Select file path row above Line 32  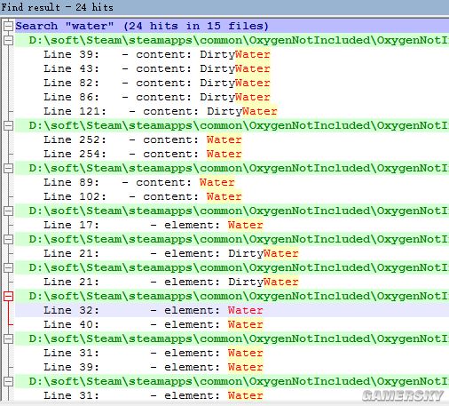point(232,296)
